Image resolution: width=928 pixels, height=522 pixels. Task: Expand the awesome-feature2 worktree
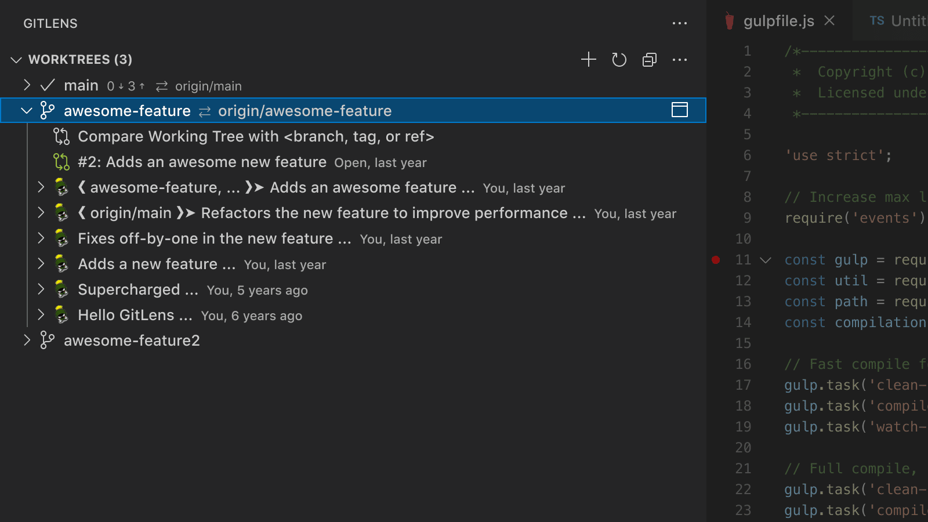point(27,340)
